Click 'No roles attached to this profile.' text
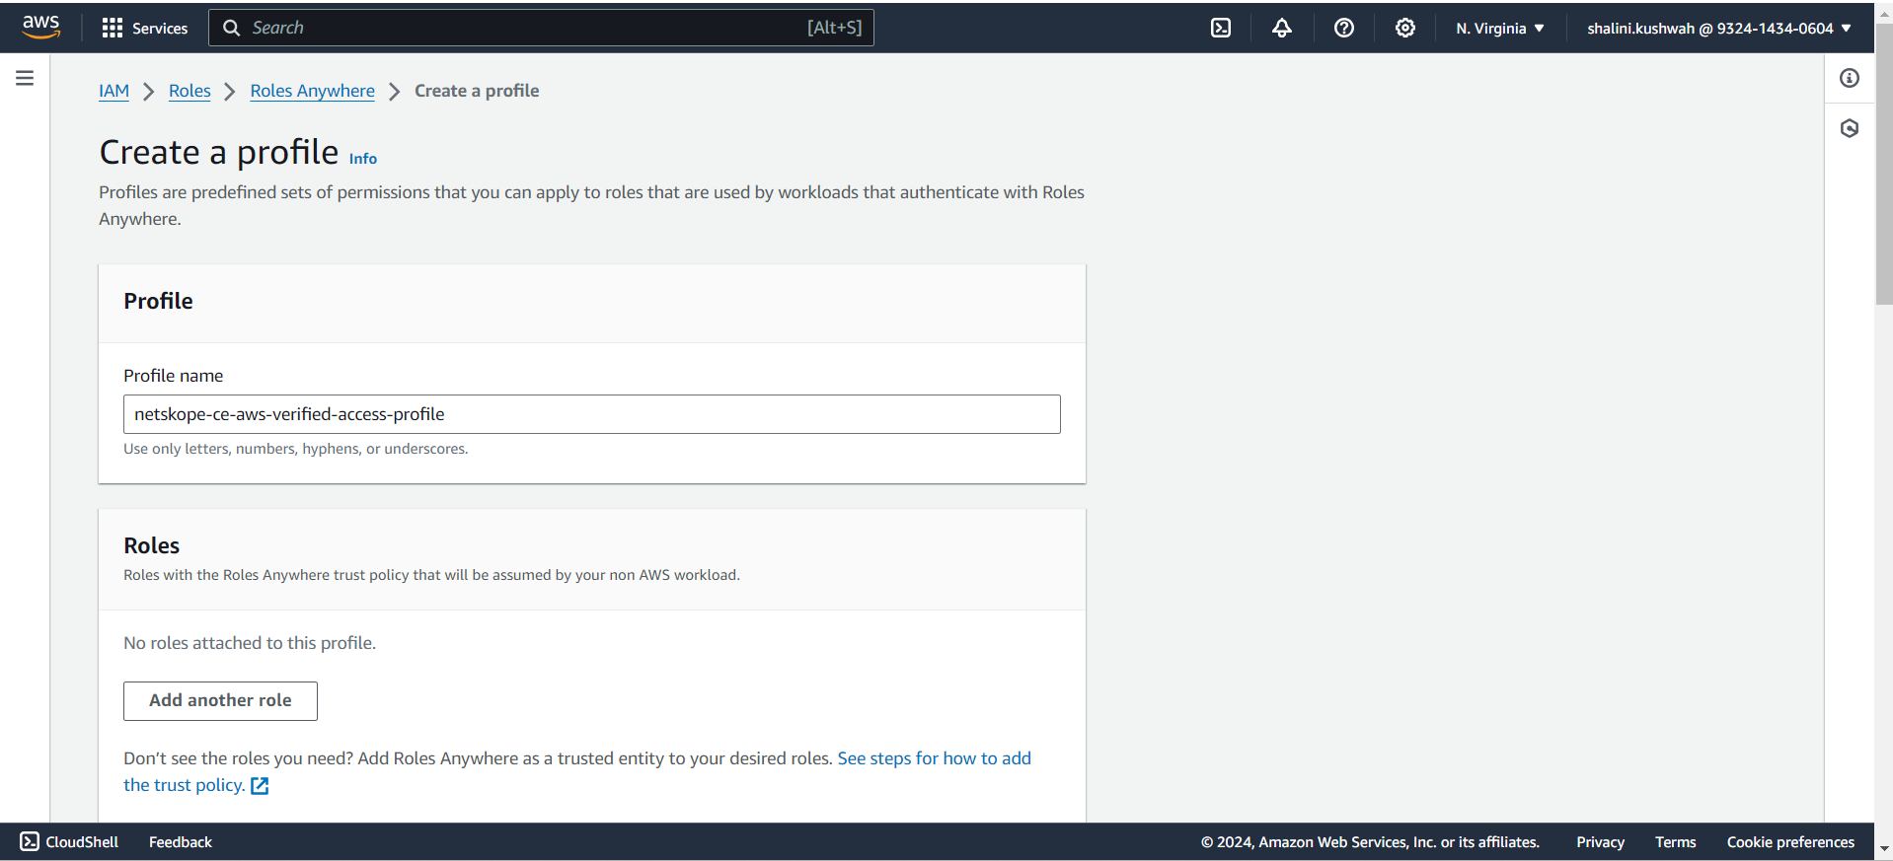The width and height of the screenshot is (1893, 861). click(x=250, y=643)
